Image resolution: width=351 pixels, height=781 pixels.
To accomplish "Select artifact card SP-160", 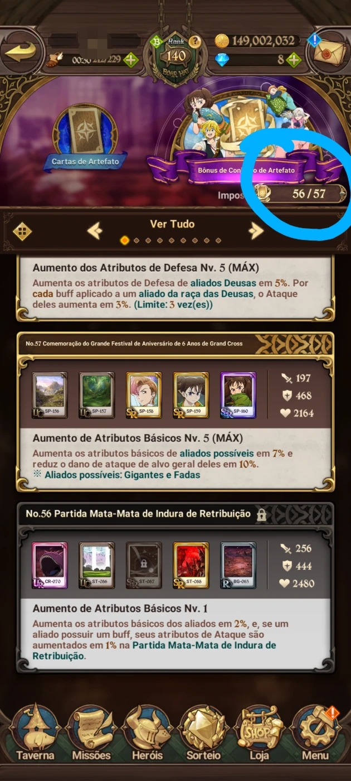I will click(x=238, y=396).
